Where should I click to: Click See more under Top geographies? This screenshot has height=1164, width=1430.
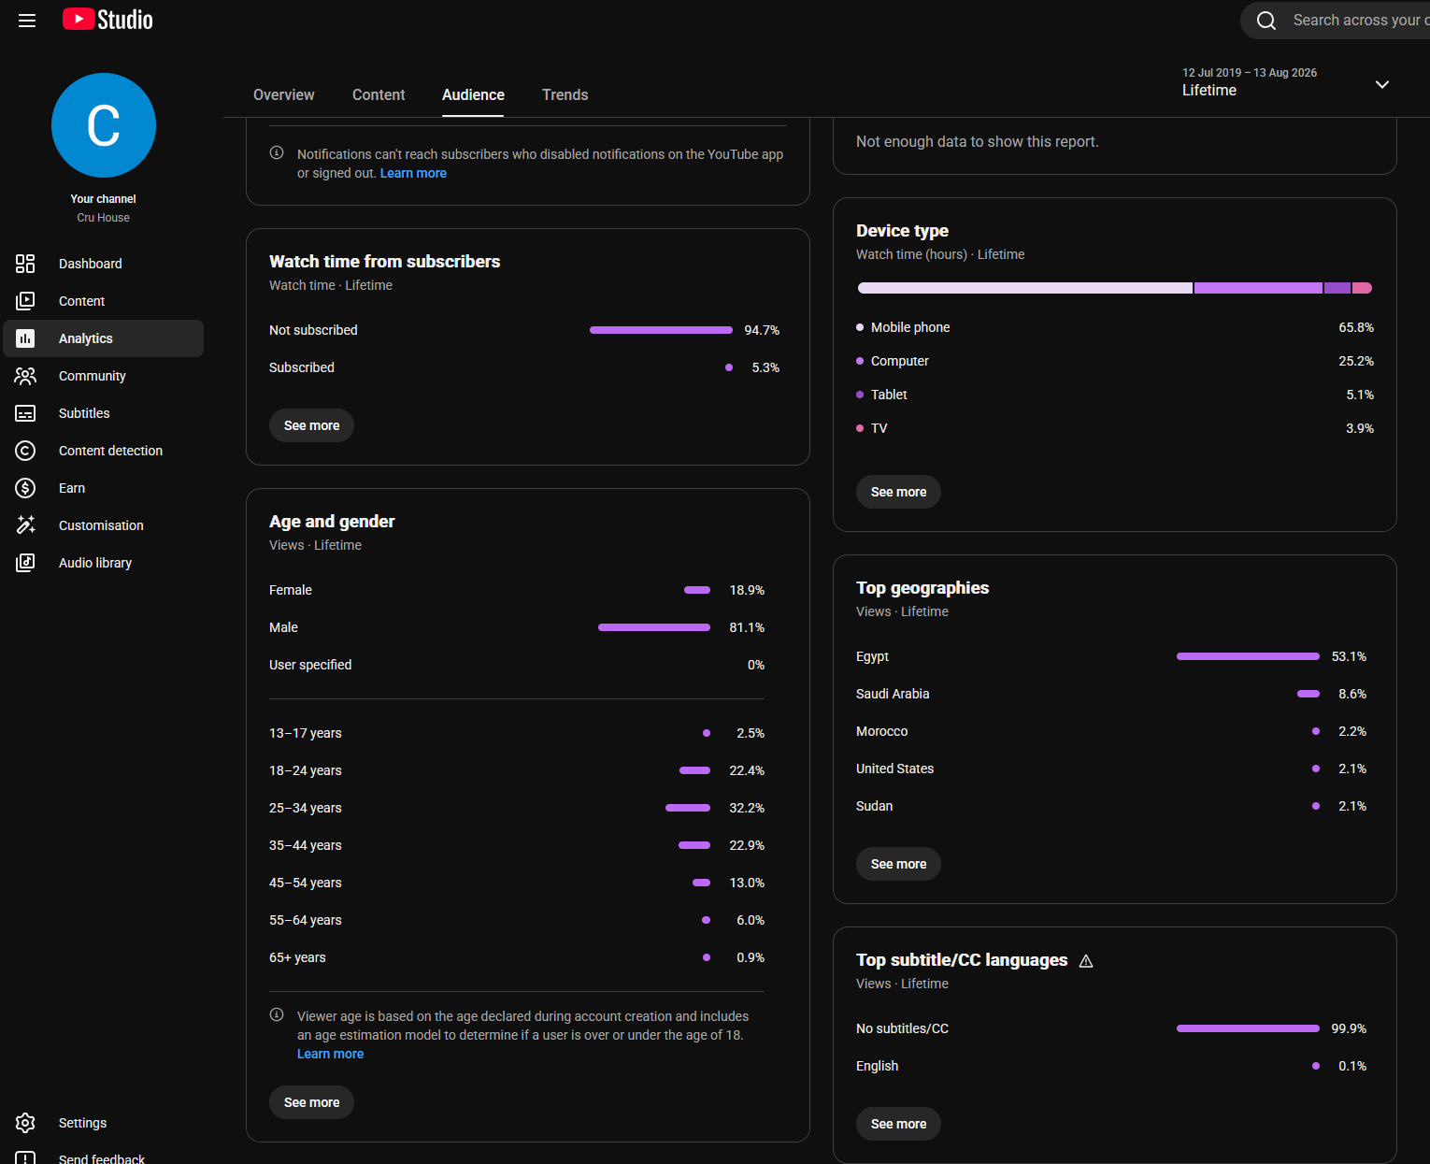pos(898,864)
